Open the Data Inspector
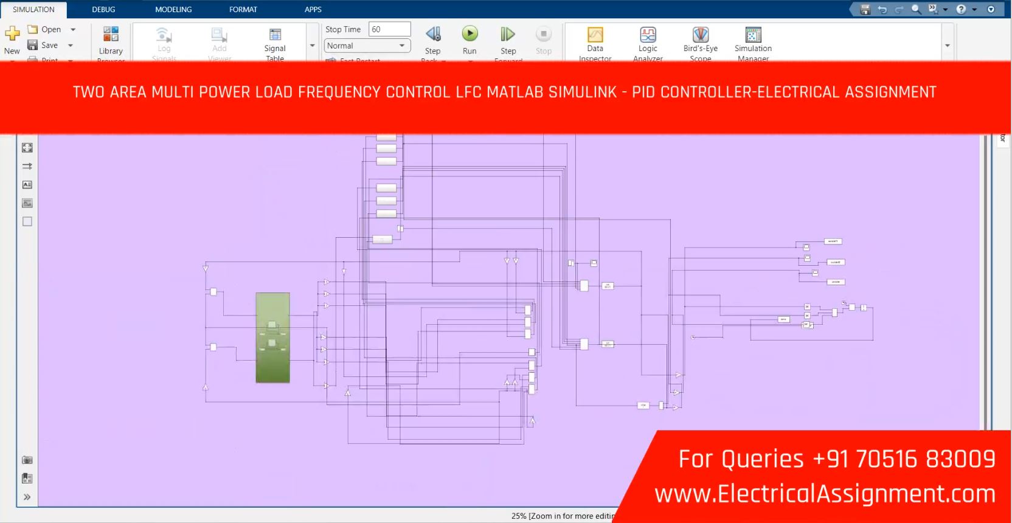Viewport: 1012px width, 523px height. (x=595, y=44)
